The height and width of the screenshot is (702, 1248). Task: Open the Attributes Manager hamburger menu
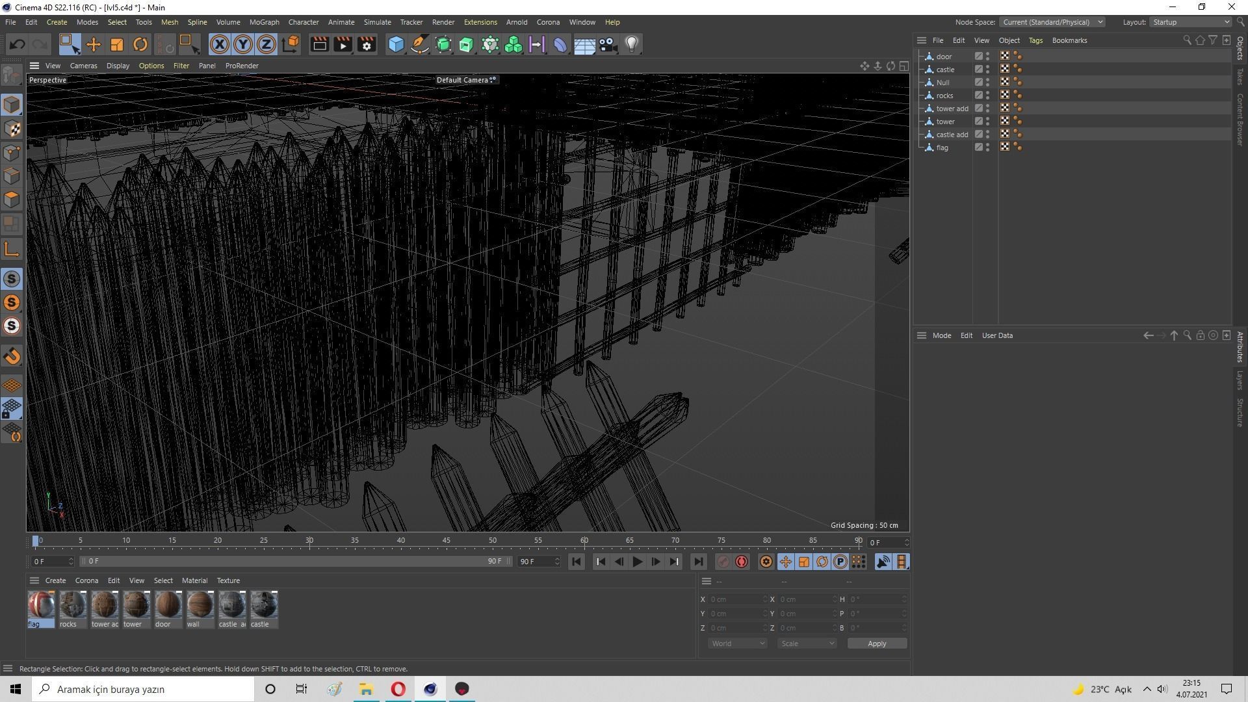coord(921,335)
